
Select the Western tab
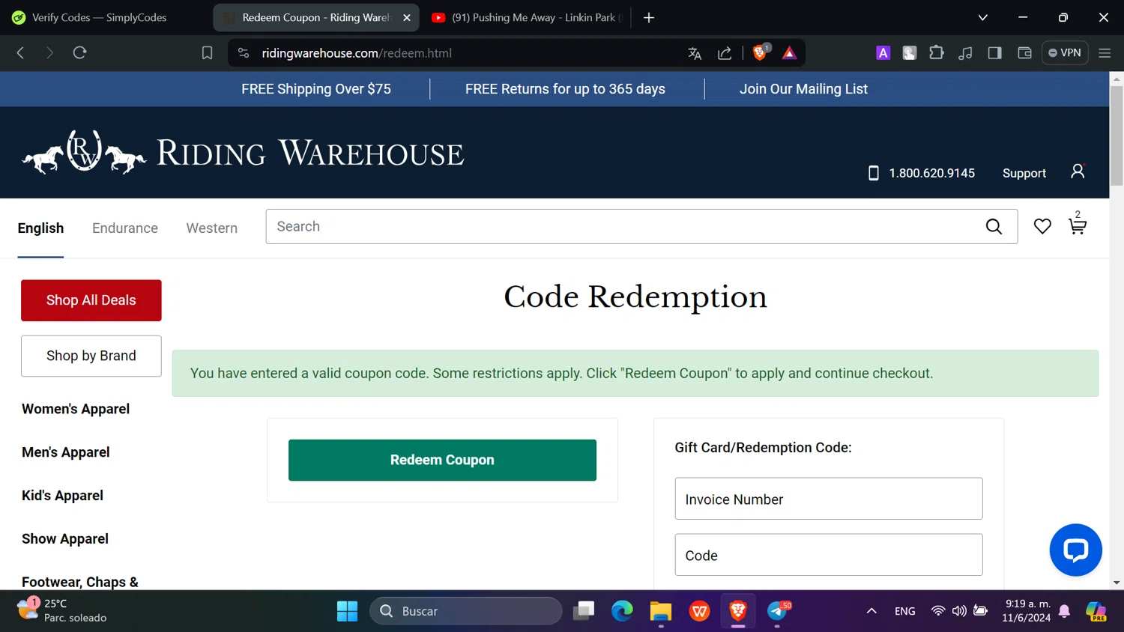coord(212,228)
